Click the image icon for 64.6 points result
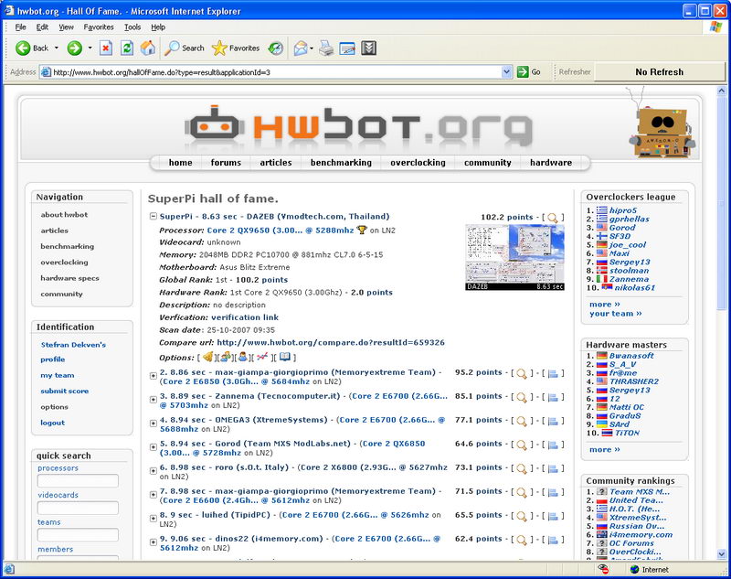731x579 pixels. (x=553, y=445)
